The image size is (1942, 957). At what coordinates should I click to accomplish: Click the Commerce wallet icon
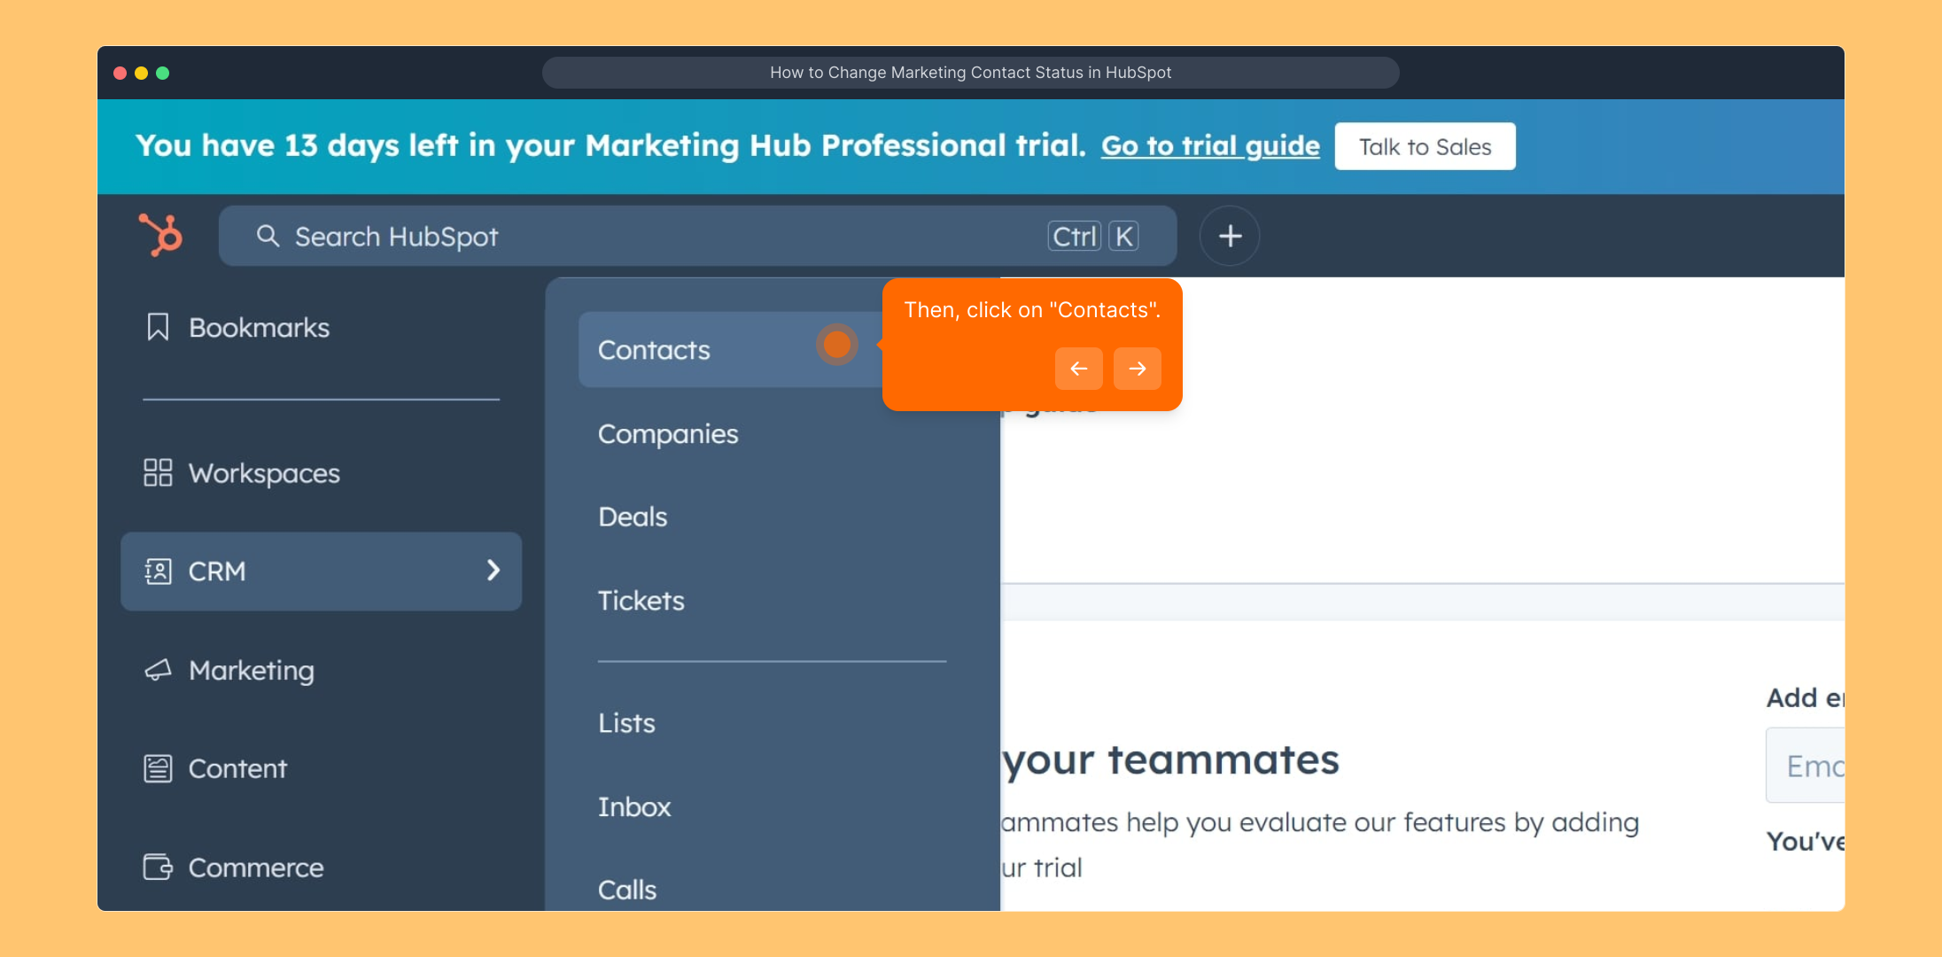(x=158, y=867)
